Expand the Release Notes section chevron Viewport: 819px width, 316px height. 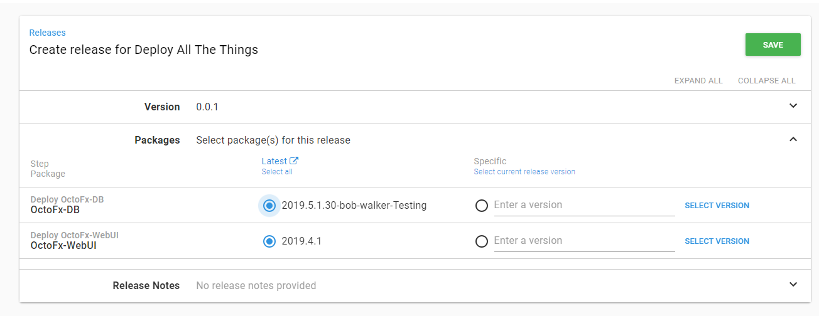click(x=793, y=285)
